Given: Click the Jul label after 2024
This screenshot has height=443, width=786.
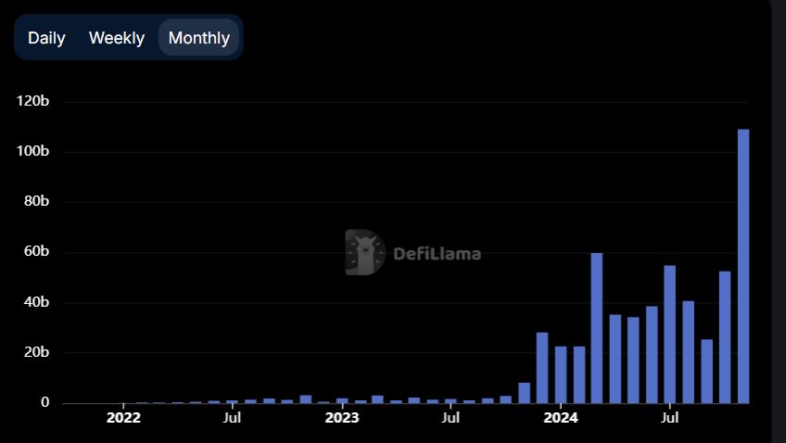Looking at the screenshot, I should tap(669, 418).
